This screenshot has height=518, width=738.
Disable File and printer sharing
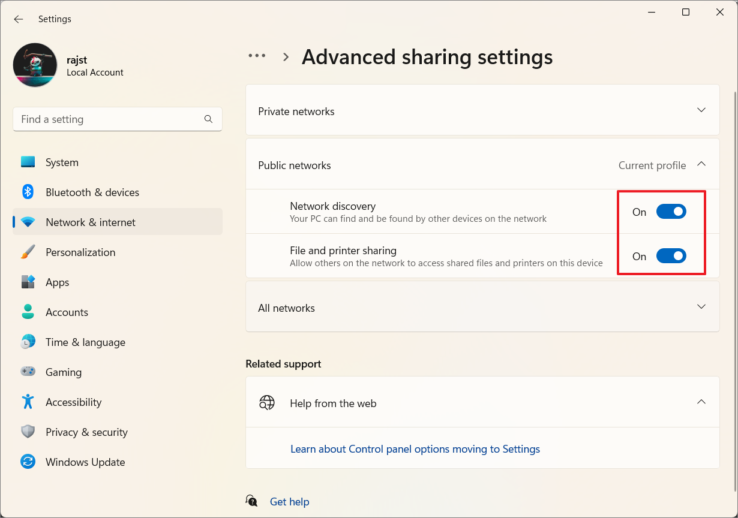click(671, 255)
